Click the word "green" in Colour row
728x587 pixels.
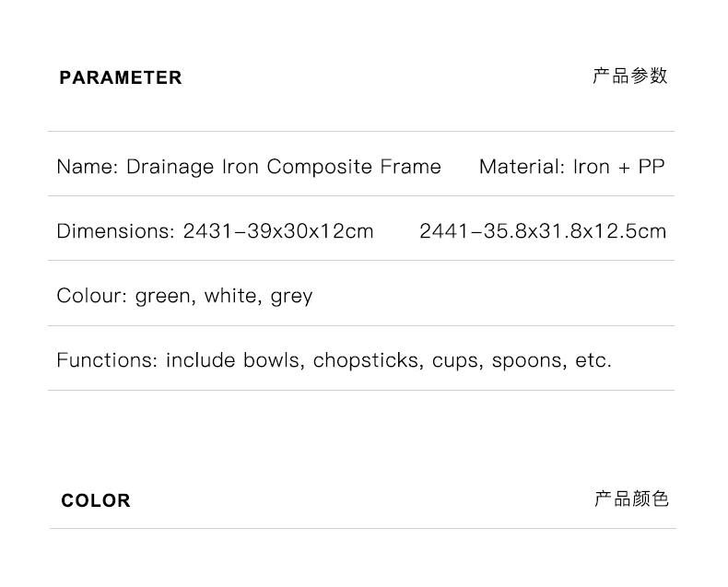pyautogui.click(x=163, y=297)
